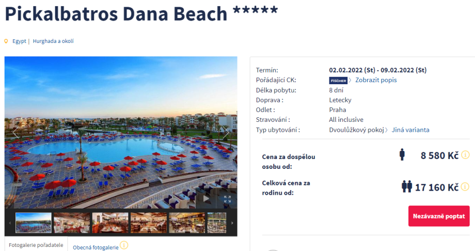Switch to Fotogalerie pořadatele tab
This screenshot has height=251, width=475.
pos(36,245)
